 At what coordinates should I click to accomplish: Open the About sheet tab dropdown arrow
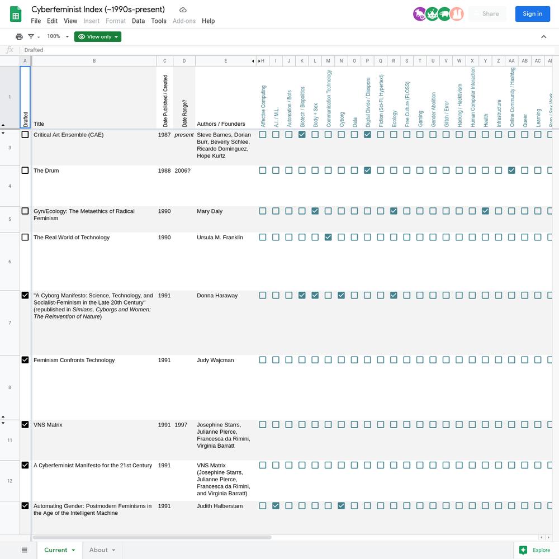(x=113, y=550)
